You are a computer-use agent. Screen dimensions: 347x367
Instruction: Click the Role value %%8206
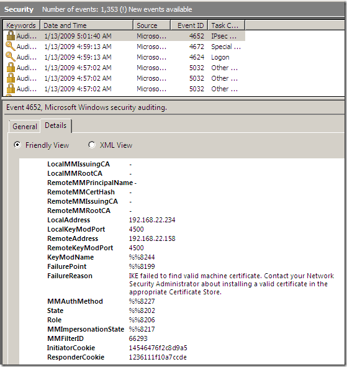point(142,320)
